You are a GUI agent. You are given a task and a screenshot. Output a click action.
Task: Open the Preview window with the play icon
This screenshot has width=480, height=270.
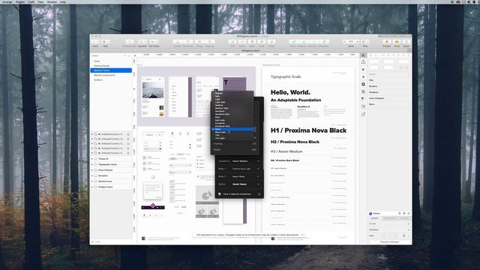(387, 42)
